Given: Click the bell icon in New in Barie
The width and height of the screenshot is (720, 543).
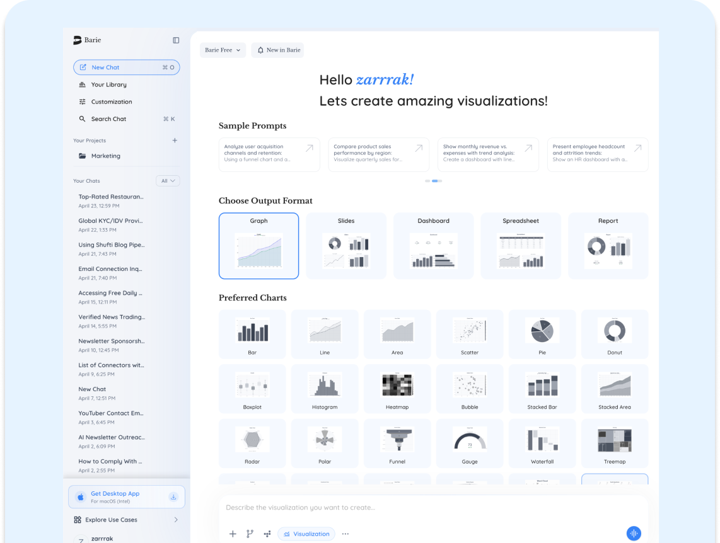Looking at the screenshot, I should 260,50.
